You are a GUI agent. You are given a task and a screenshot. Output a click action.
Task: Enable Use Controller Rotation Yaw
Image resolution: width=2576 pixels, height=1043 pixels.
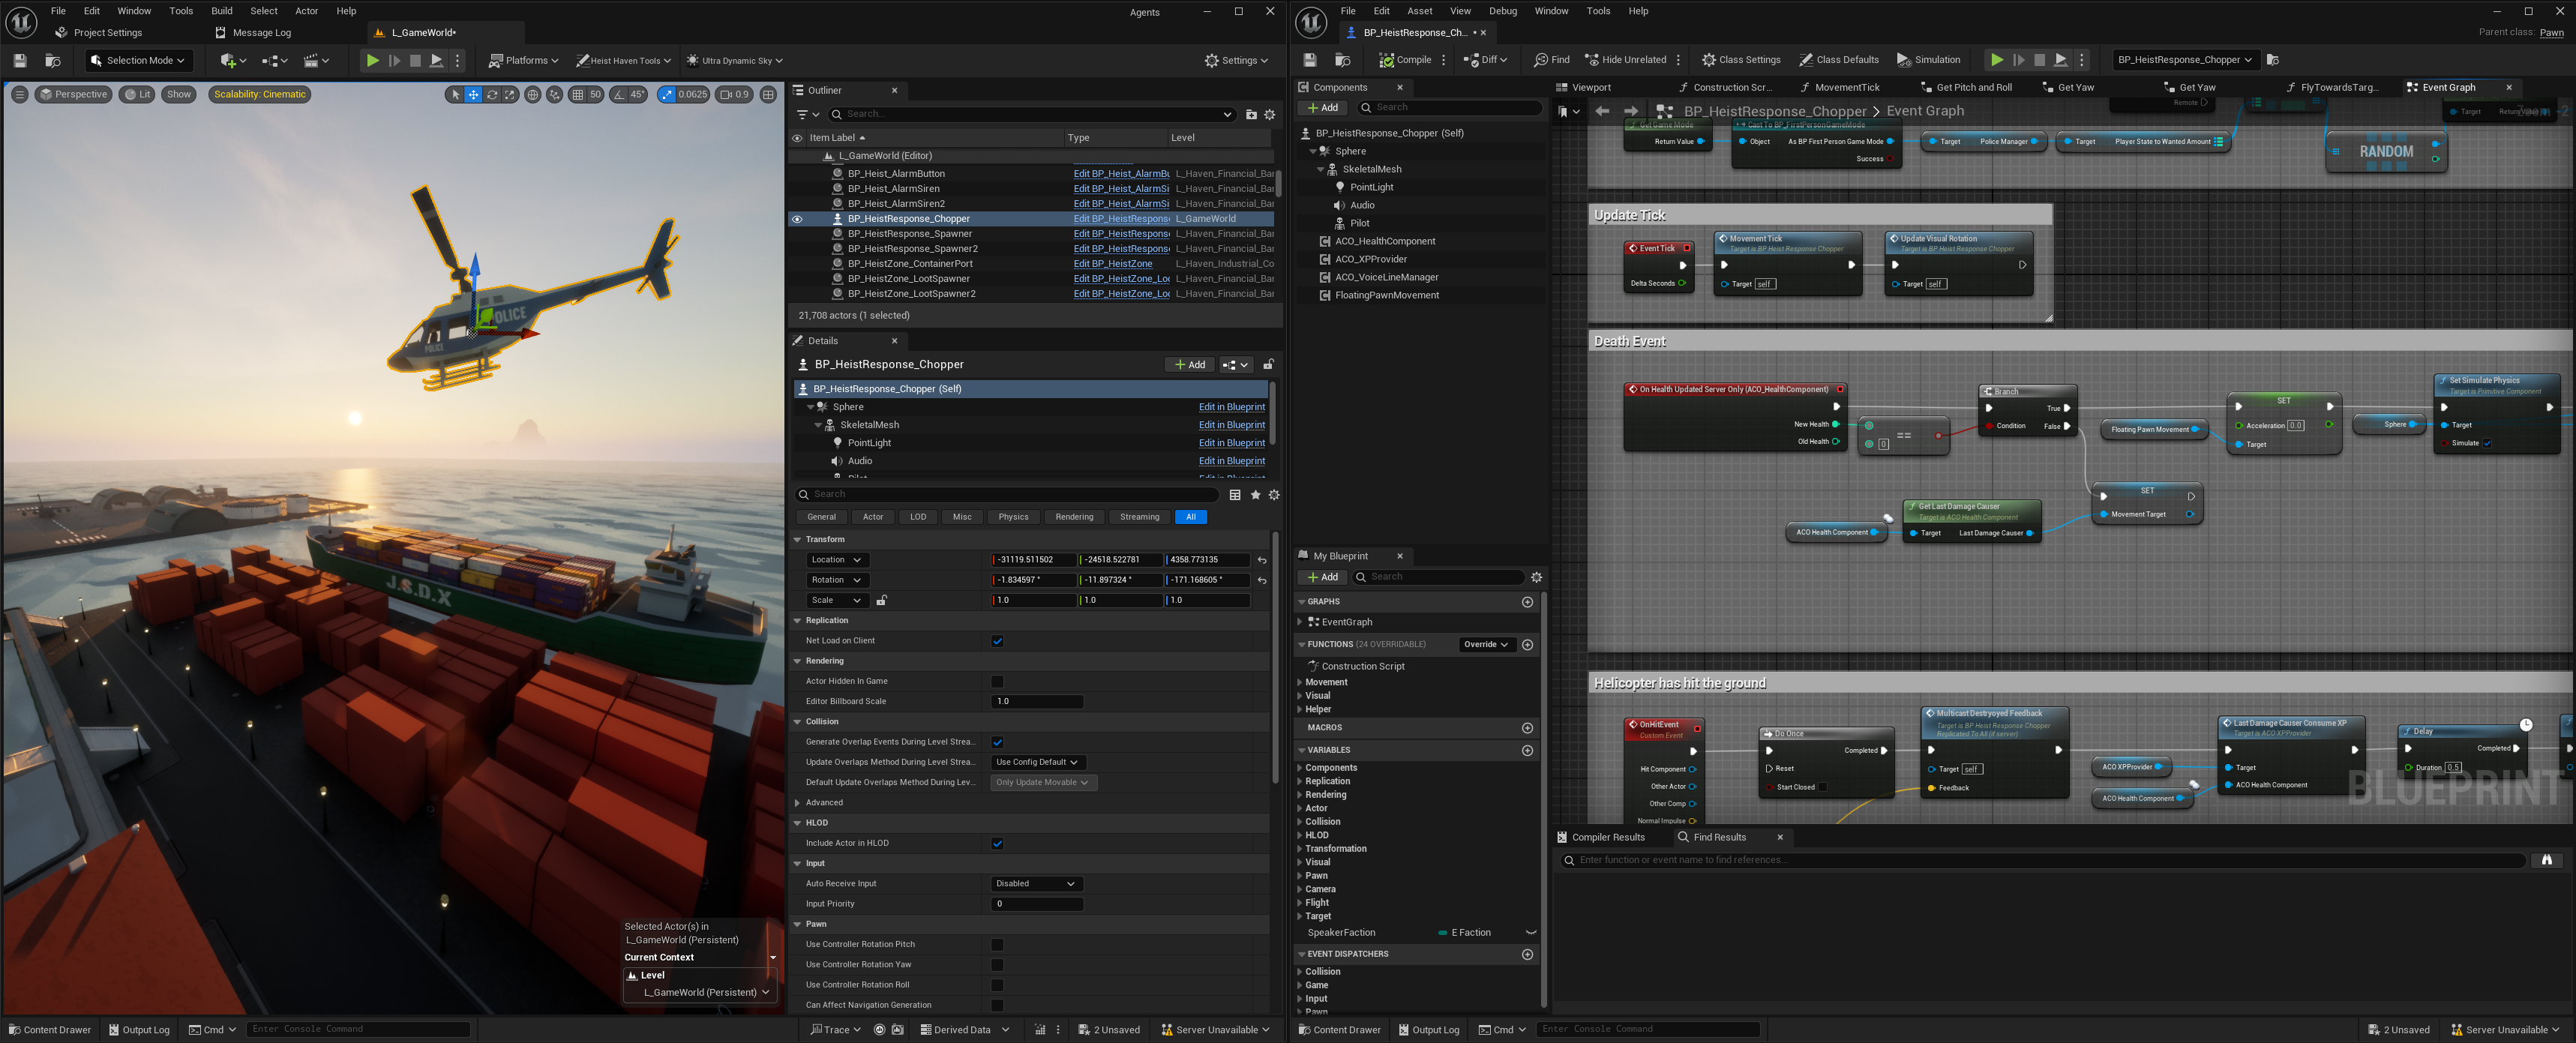pos(997,965)
